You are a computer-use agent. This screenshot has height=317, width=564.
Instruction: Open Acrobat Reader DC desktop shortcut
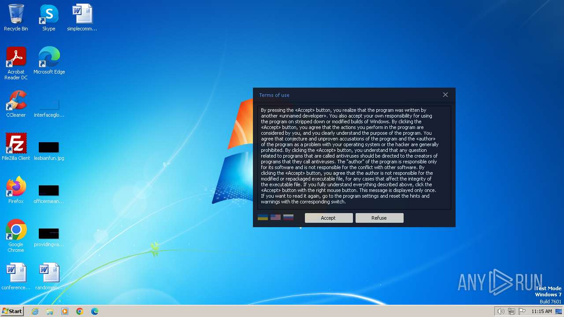pyautogui.click(x=16, y=64)
